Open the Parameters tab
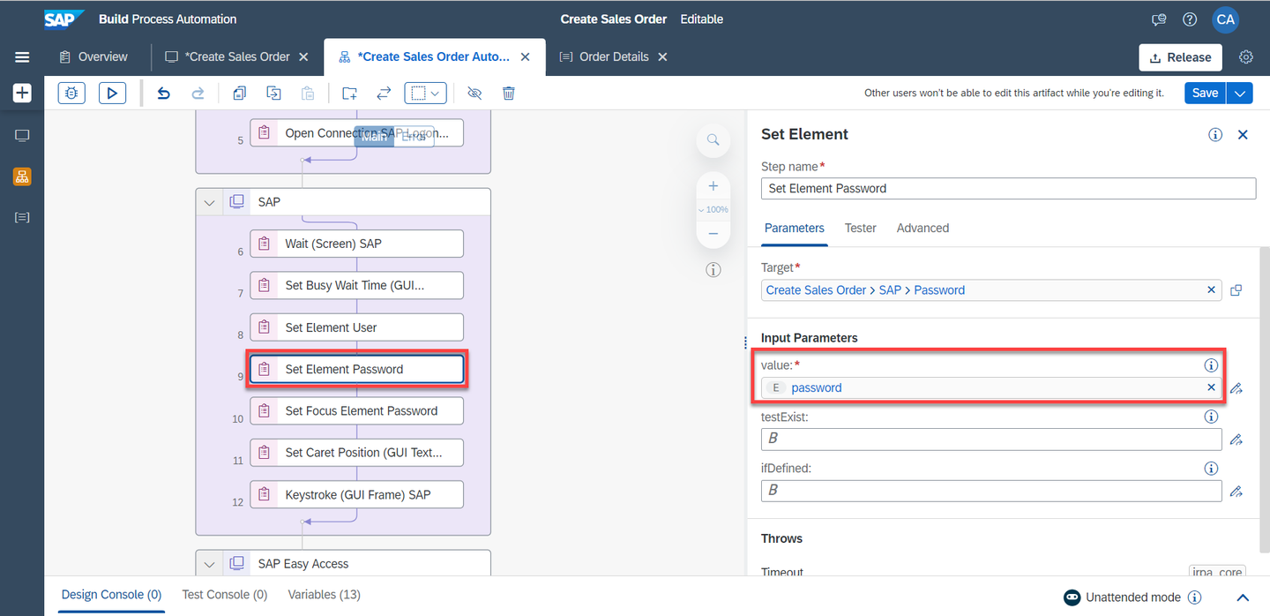Image resolution: width=1270 pixels, height=616 pixels. (794, 228)
